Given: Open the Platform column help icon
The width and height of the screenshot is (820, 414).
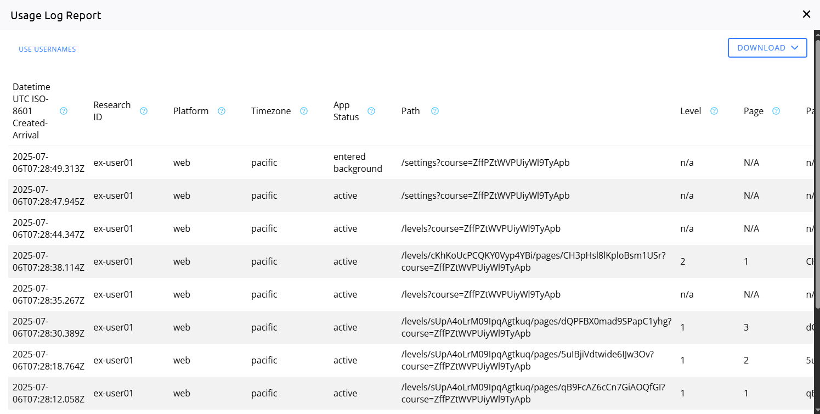Looking at the screenshot, I should click(x=222, y=111).
